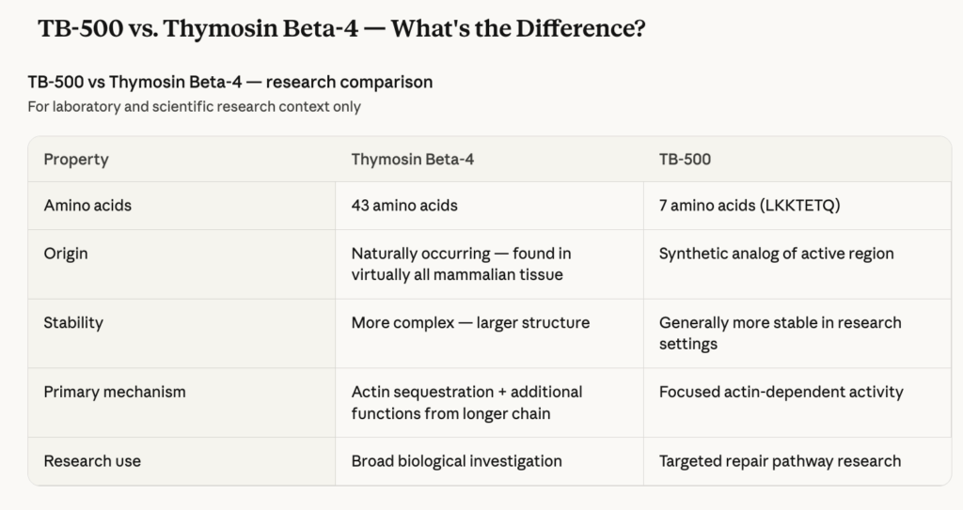Click the "Actin sequestration" cell
Image resolution: width=963 pixels, height=510 pixels.
(466, 402)
